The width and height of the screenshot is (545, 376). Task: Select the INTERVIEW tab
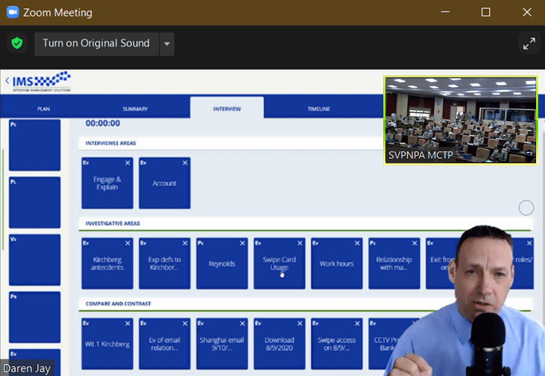[x=227, y=109]
